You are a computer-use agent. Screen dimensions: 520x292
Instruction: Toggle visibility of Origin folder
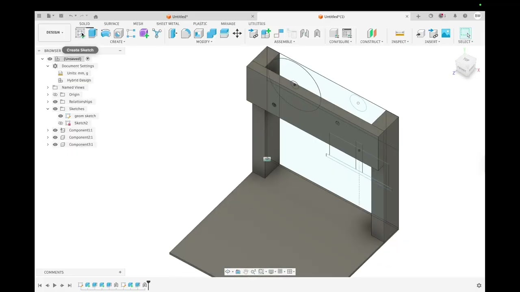coord(55,94)
